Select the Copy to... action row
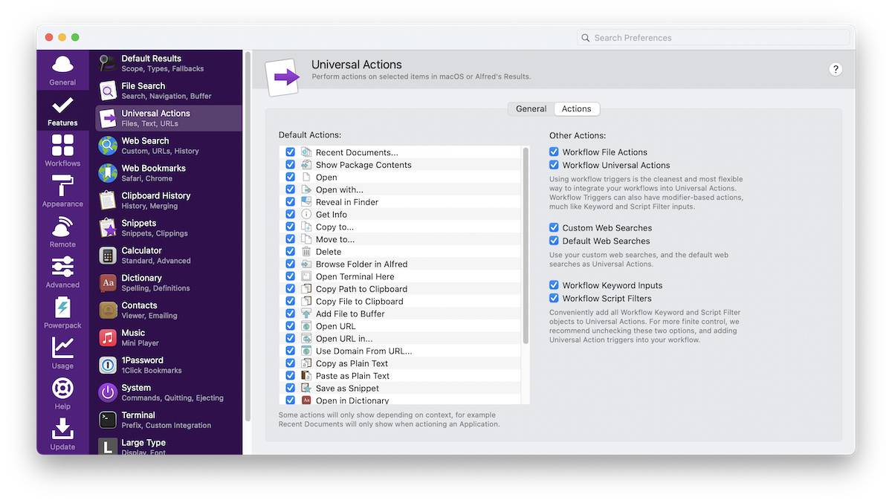 point(401,227)
